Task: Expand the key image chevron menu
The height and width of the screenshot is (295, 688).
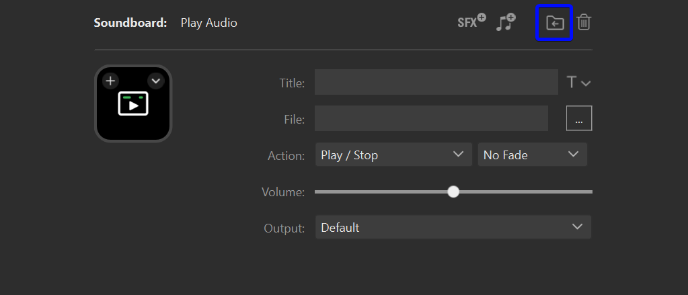Action: point(155,81)
